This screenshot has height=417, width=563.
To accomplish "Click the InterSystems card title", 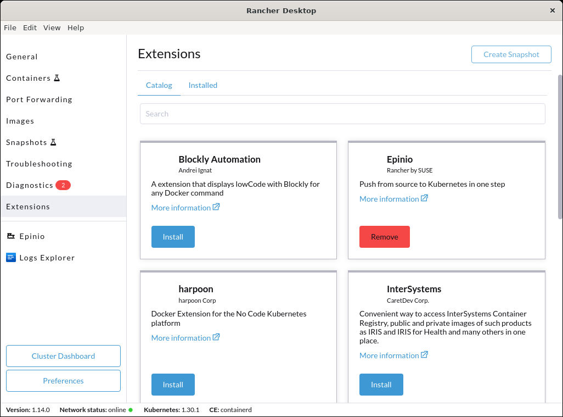I will [x=414, y=289].
